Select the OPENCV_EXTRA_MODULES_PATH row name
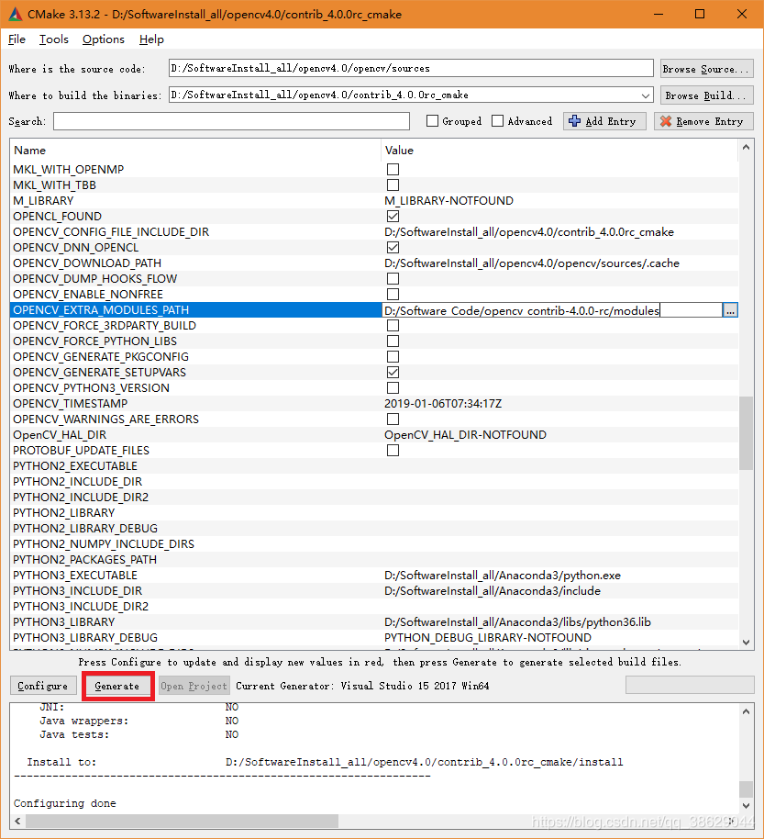 pyautogui.click(x=101, y=310)
